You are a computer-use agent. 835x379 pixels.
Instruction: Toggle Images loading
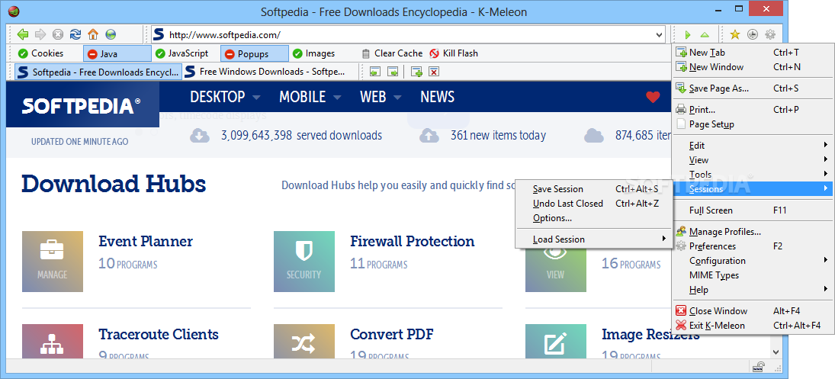(314, 53)
